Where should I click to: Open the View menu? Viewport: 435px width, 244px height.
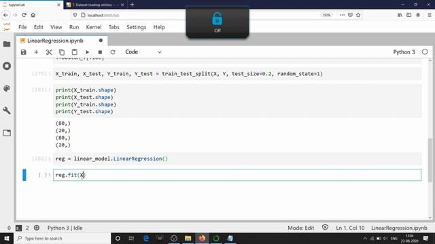click(x=56, y=27)
